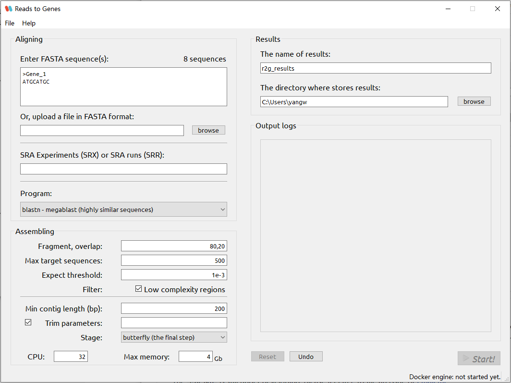The image size is (511, 383).
Task: Check the Docker engine status message
Action: point(455,377)
